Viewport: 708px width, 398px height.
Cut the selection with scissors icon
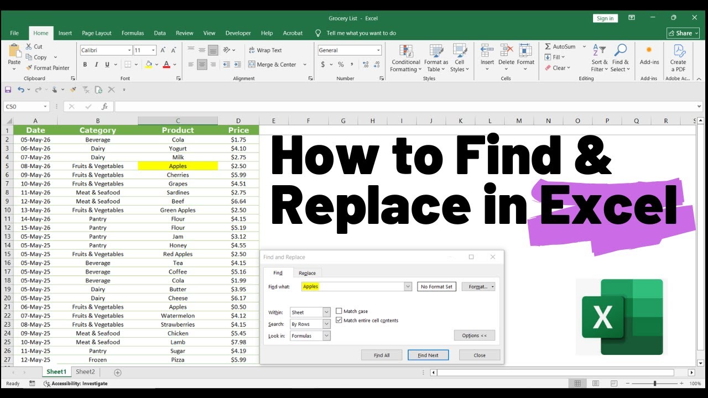pos(29,46)
